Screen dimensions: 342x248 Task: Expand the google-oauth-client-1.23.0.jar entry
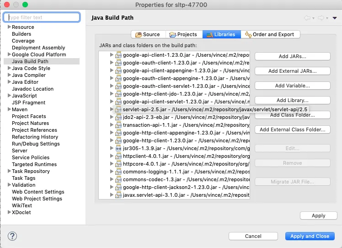(x=112, y=63)
